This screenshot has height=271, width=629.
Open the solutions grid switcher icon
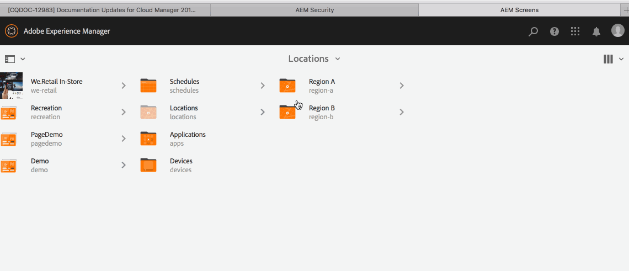(575, 31)
